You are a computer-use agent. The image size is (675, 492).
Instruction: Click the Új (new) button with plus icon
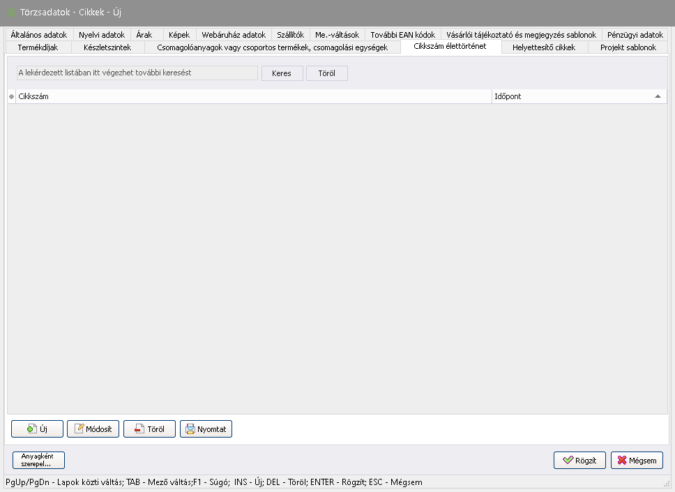[37, 429]
